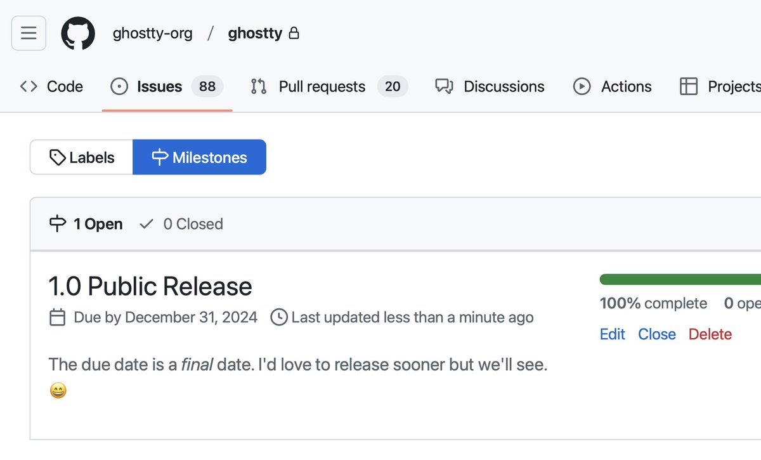The width and height of the screenshot is (761, 460).
Task: Open the hamburger navigation menu
Action: (29, 33)
